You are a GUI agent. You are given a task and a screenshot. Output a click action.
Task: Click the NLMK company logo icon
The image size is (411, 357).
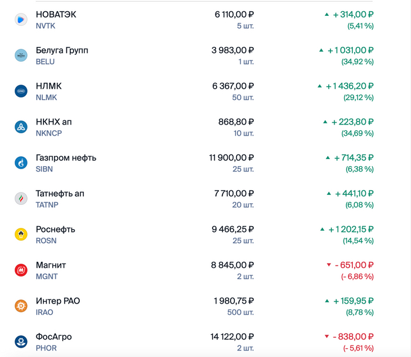[x=21, y=91]
